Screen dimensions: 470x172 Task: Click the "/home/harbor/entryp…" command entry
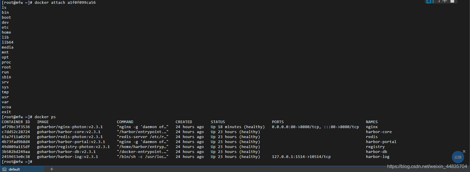(x=143, y=147)
